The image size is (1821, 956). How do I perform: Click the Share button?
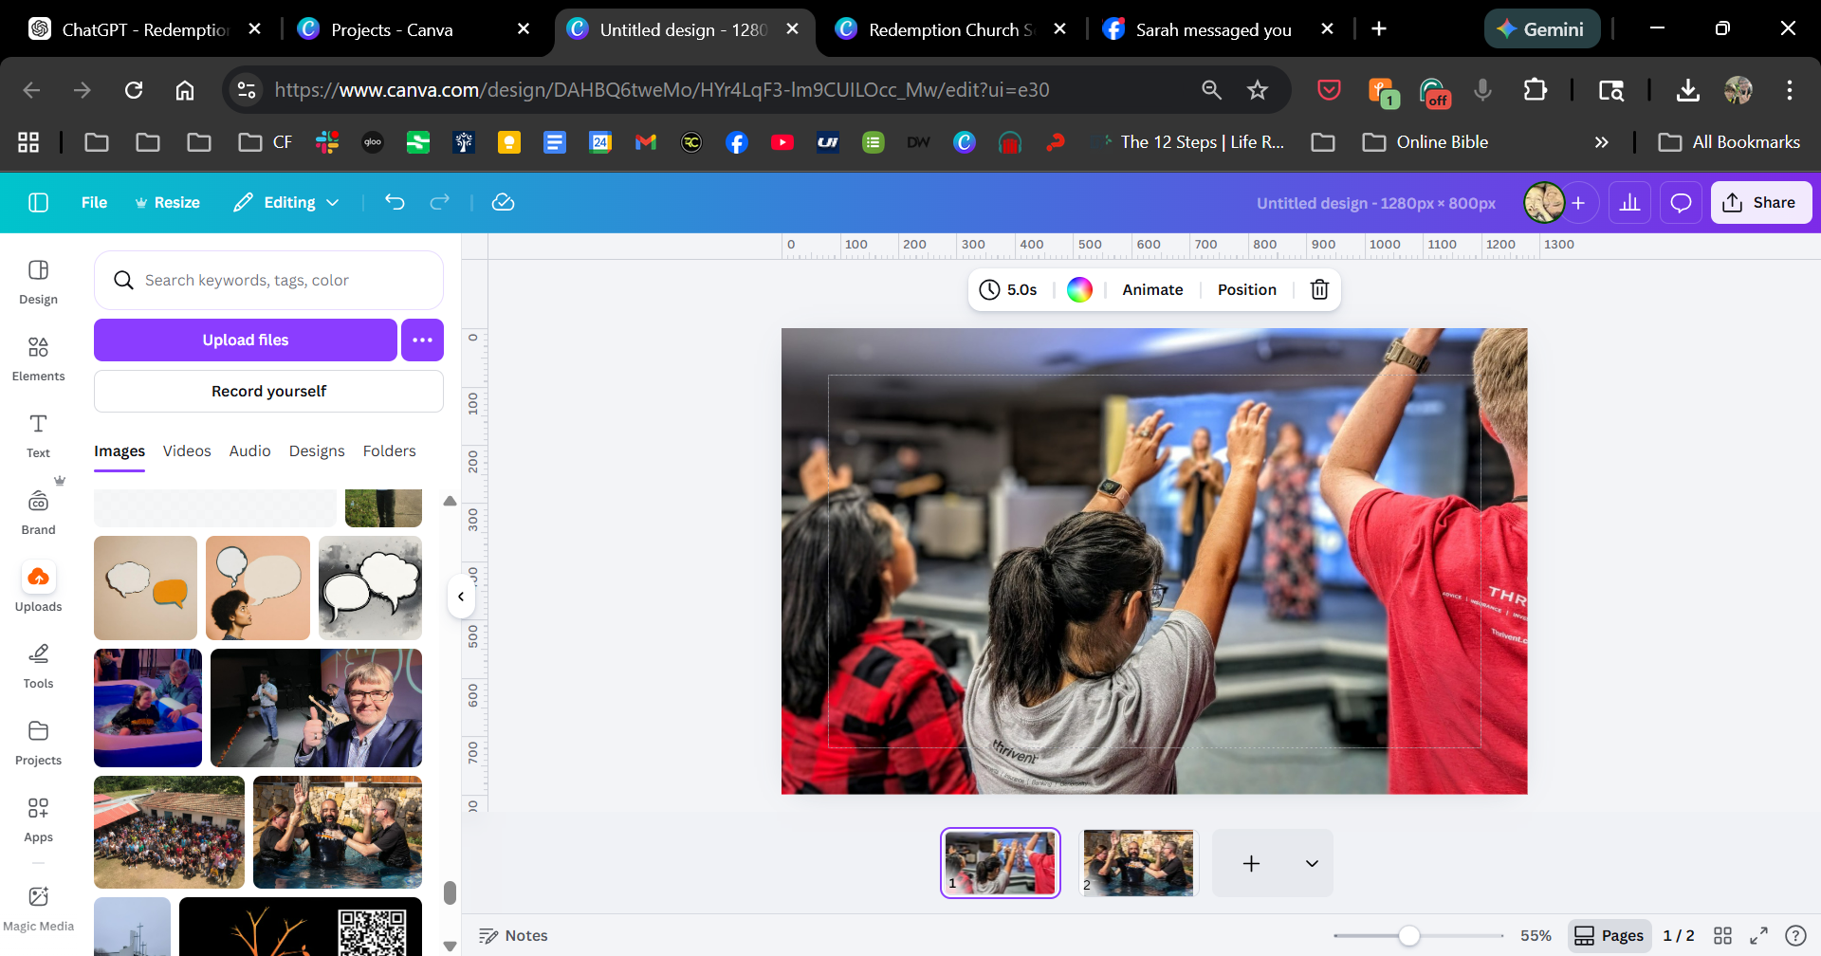[1760, 202]
